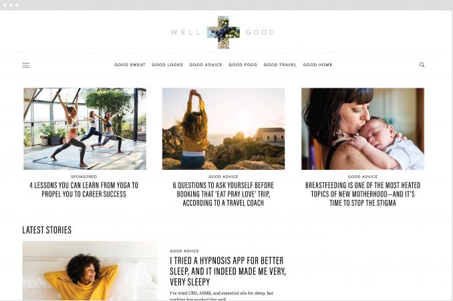Click the sunset stretching woman photo
453x301 pixels.
[x=223, y=128]
